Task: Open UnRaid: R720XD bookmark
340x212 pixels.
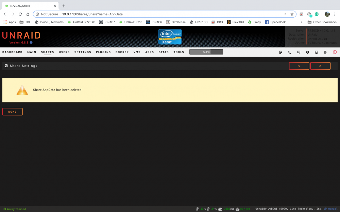Action: click(82, 22)
